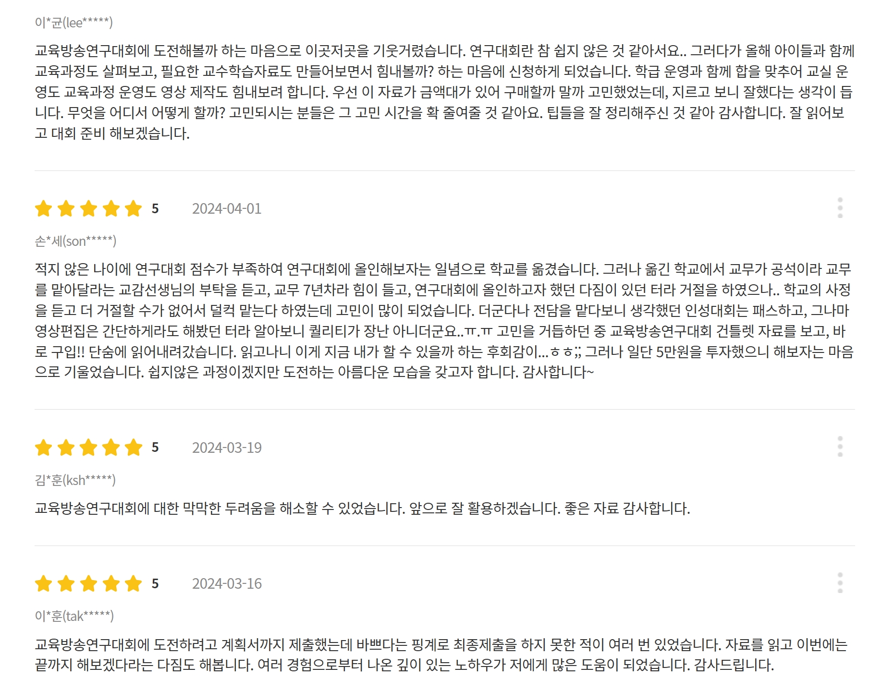The image size is (894, 691).
Task: Open the three-dot menu on the 2024-03-19 review
Action: (840, 447)
